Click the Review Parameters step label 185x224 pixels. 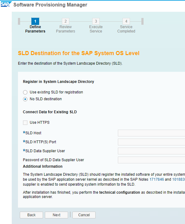coord(66,29)
